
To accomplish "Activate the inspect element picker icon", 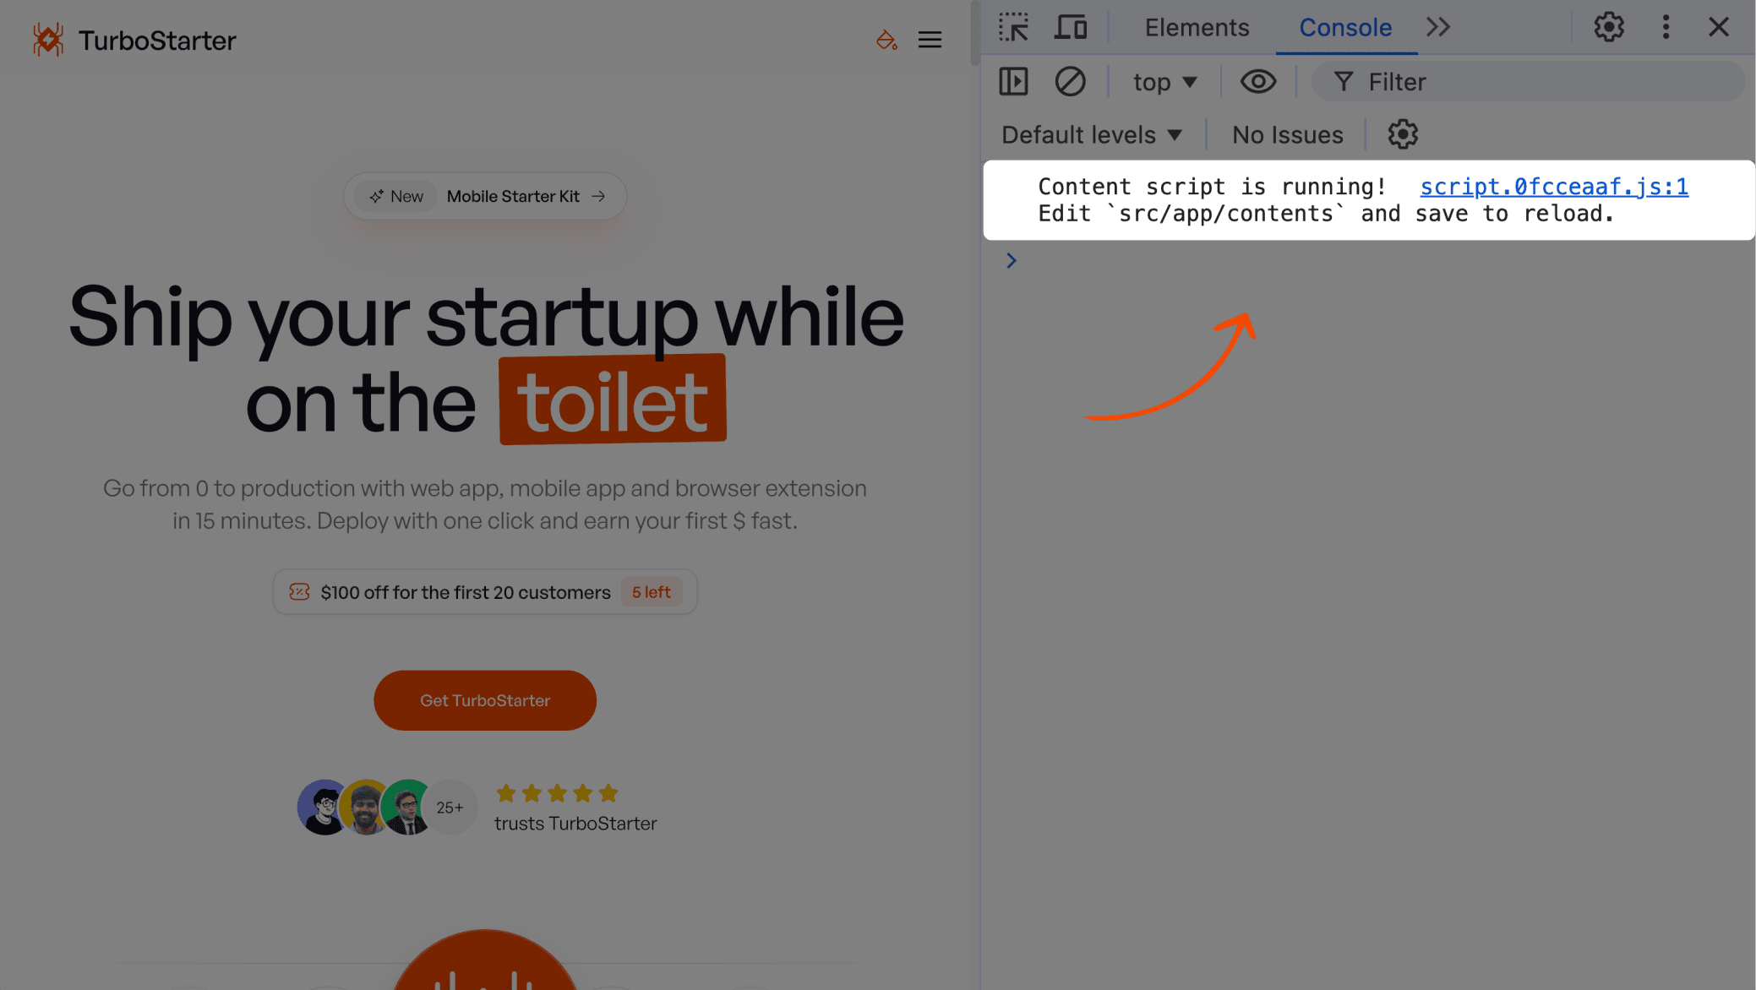I will [x=1013, y=27].
